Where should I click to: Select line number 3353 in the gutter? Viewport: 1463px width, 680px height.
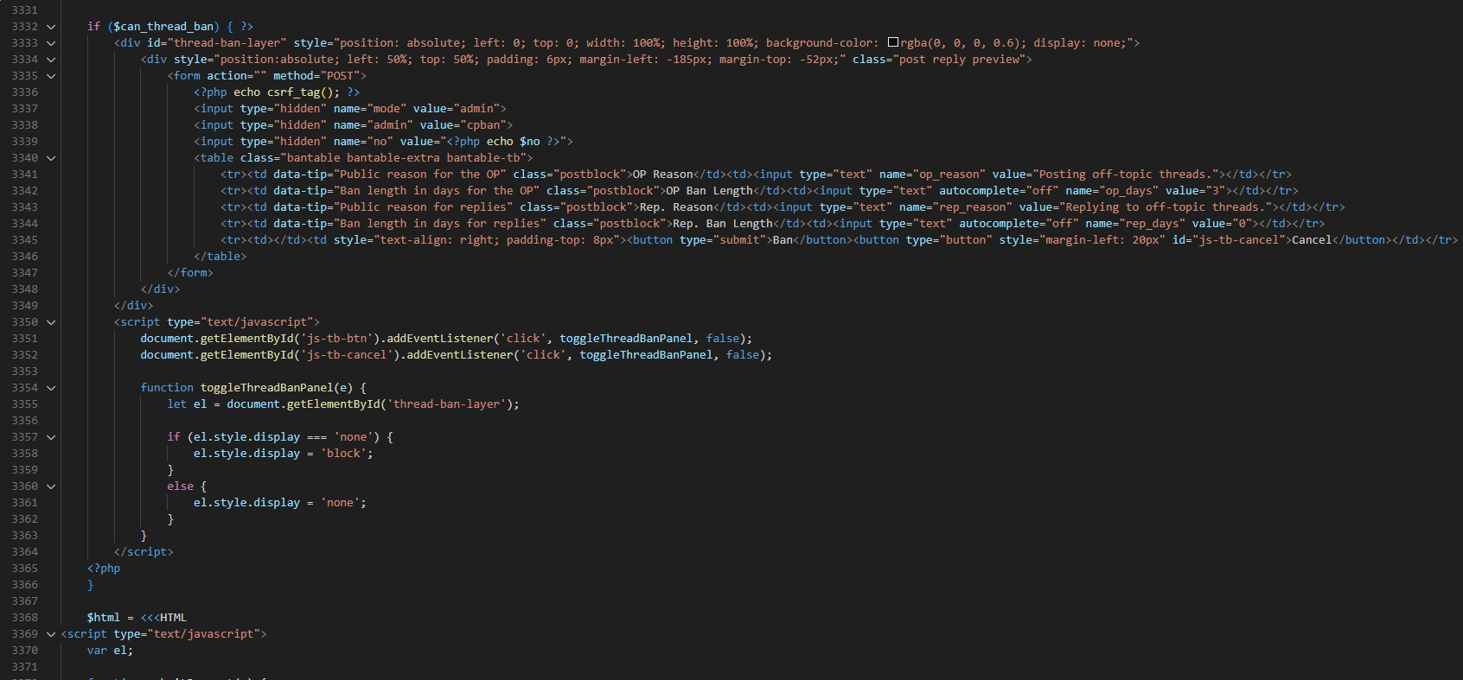(25, 372)
